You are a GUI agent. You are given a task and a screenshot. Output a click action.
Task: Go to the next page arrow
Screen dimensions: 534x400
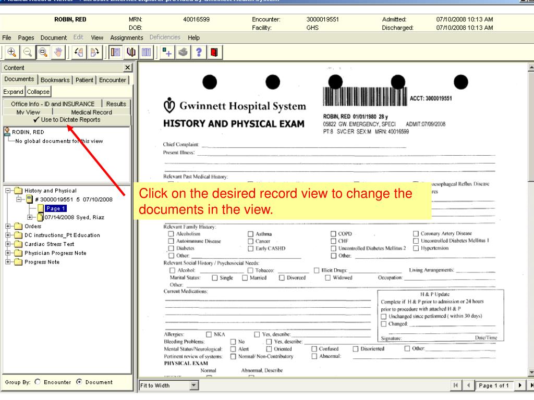pos(520,385)
